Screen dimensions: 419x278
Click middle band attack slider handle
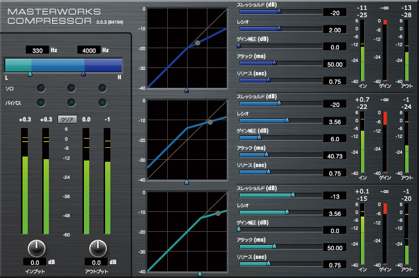266,155
